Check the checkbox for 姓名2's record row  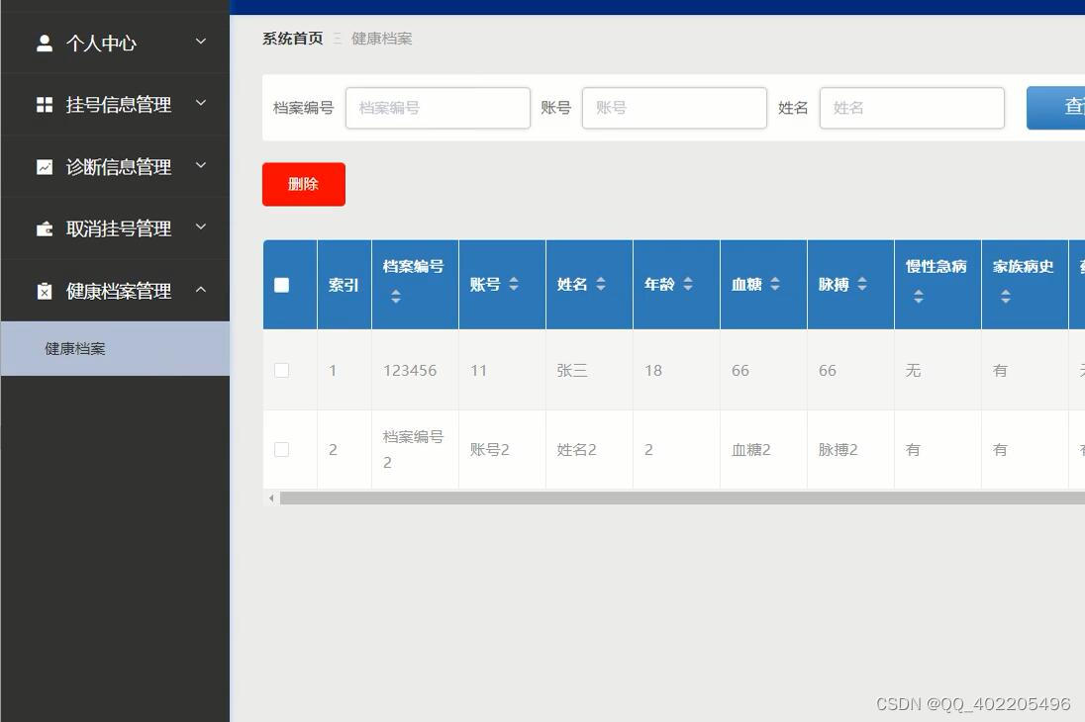[282, 448]
